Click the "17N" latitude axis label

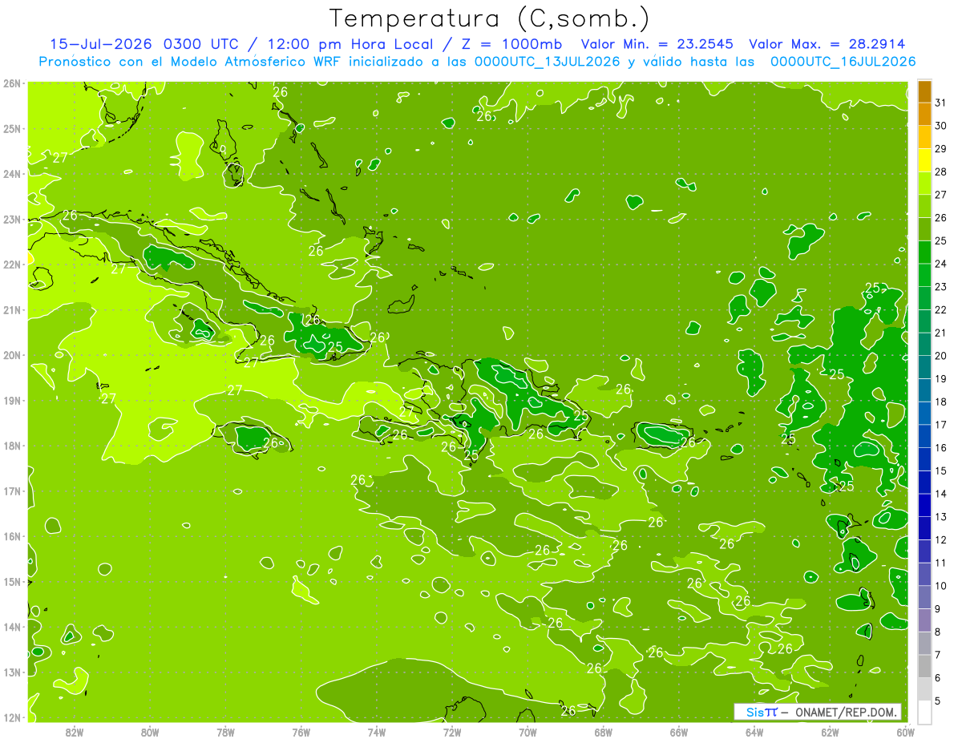[12, 491]
